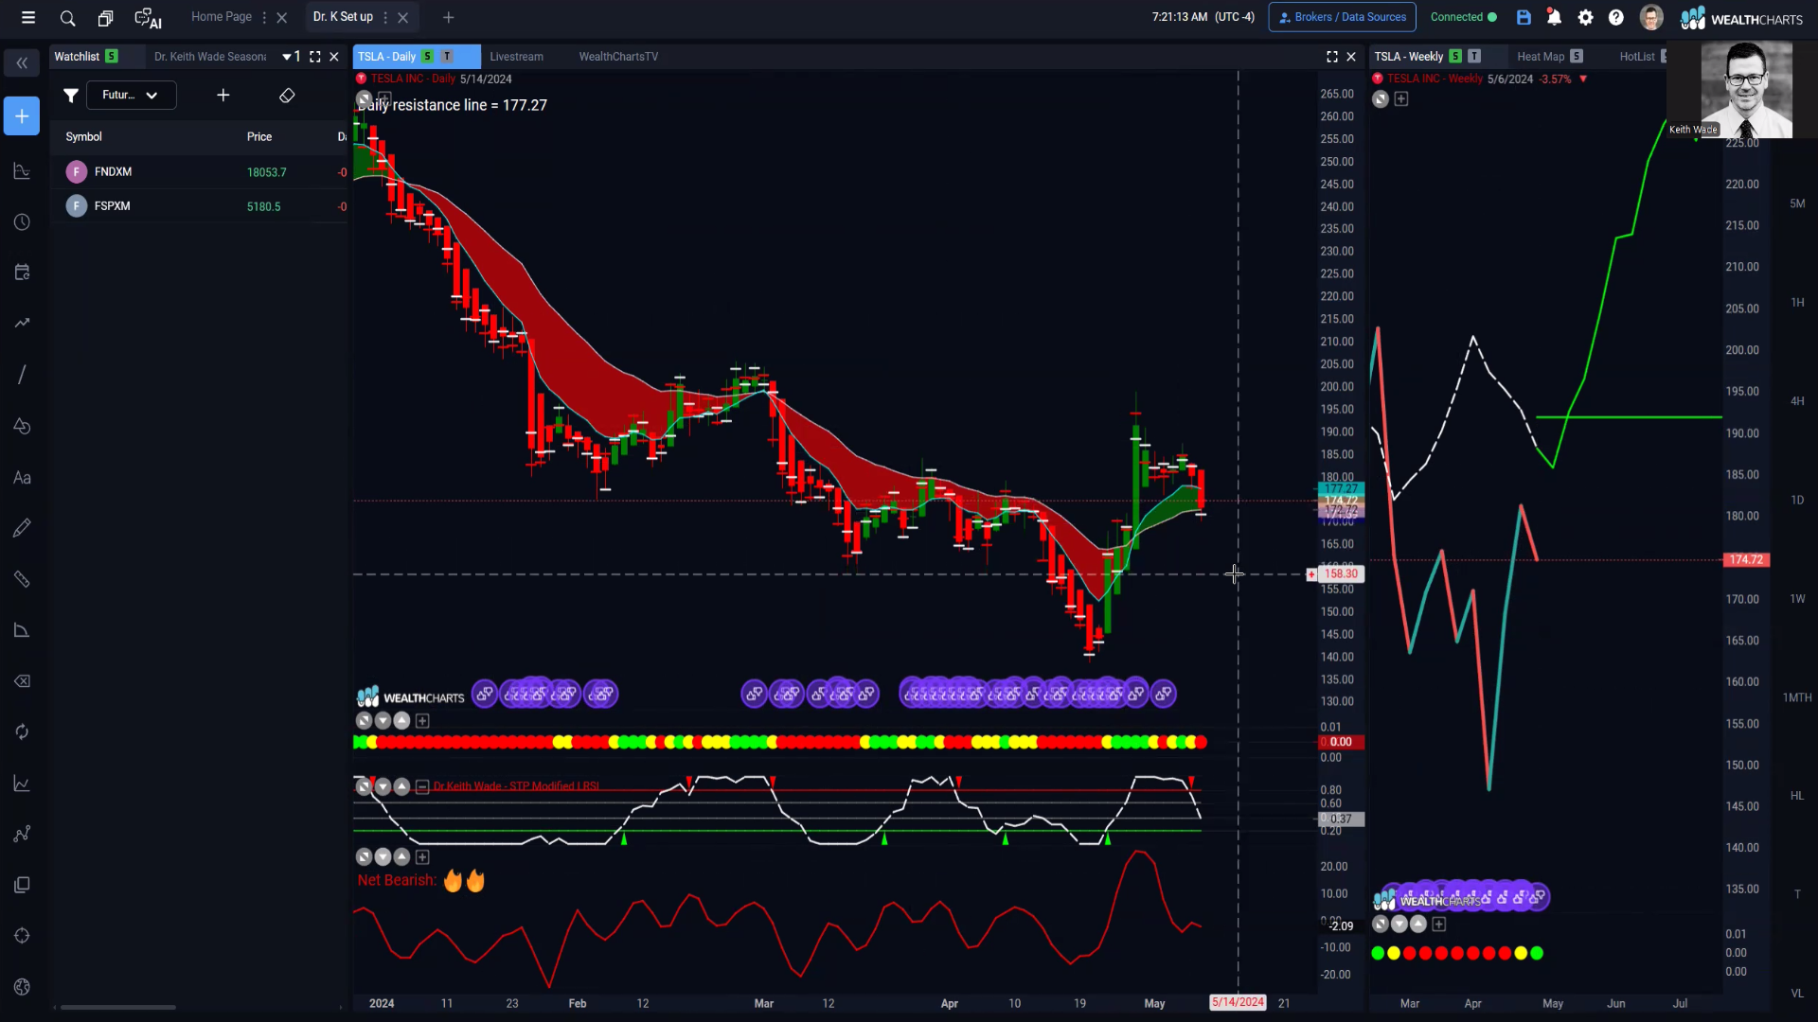Viewport: 1818px width, 1022px height.
Task: Open the globe icon at sidebar bottom
Action: [22, 987]
